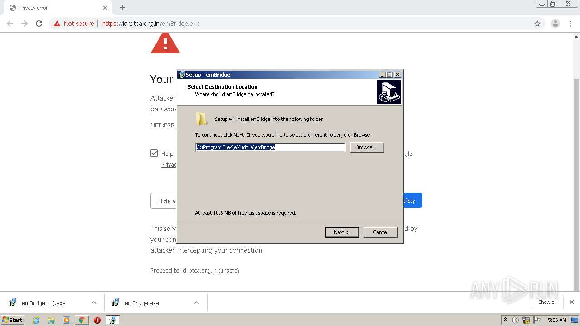Click the 5:06 AM taskbar clock
Screen dimensions: 580x326
click(557, 320)
